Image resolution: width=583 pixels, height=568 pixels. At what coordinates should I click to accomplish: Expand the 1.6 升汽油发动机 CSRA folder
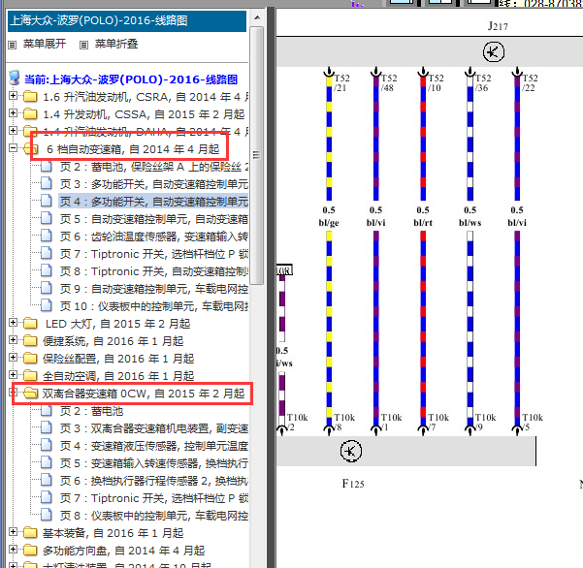(x=13, y=95)
